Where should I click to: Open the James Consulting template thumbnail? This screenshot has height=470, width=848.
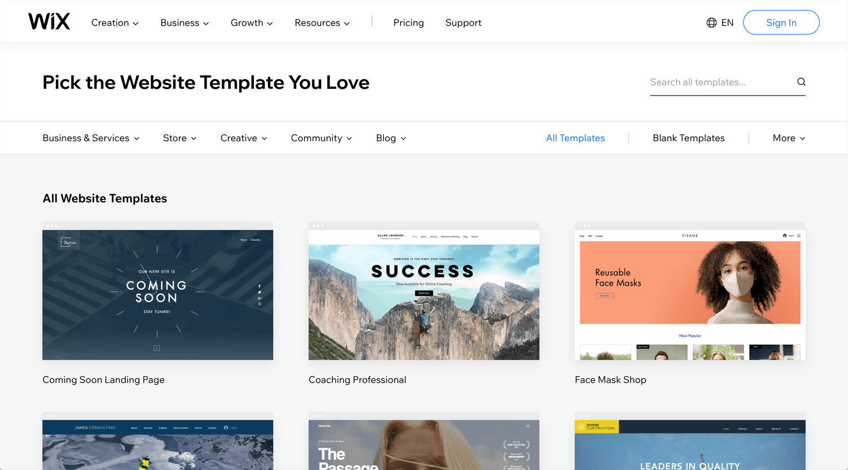[158, 441]
